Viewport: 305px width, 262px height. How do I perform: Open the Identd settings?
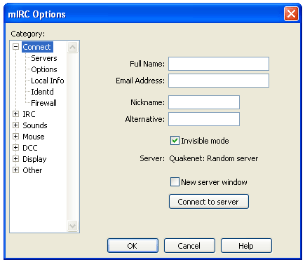tap(42, 92)
